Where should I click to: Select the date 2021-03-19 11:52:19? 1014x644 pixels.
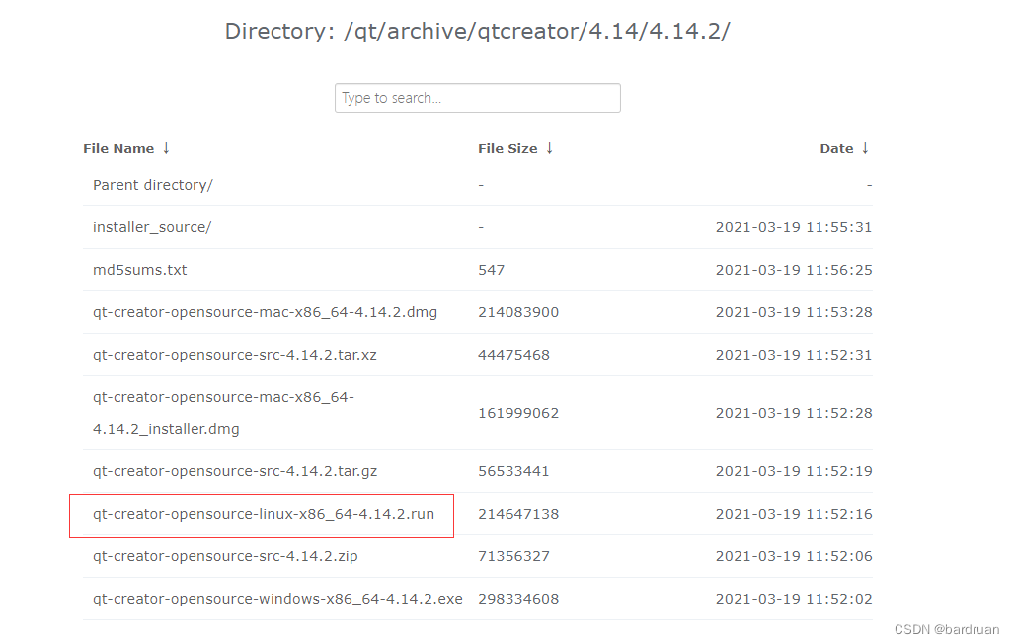[794, 471]
